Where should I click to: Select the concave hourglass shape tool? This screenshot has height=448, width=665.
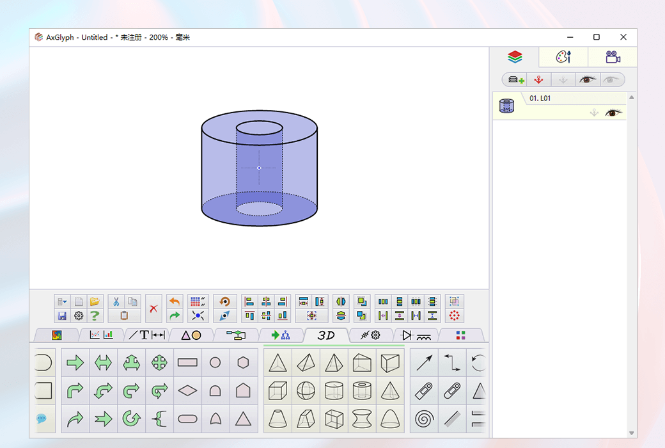(x=361, y=419)
